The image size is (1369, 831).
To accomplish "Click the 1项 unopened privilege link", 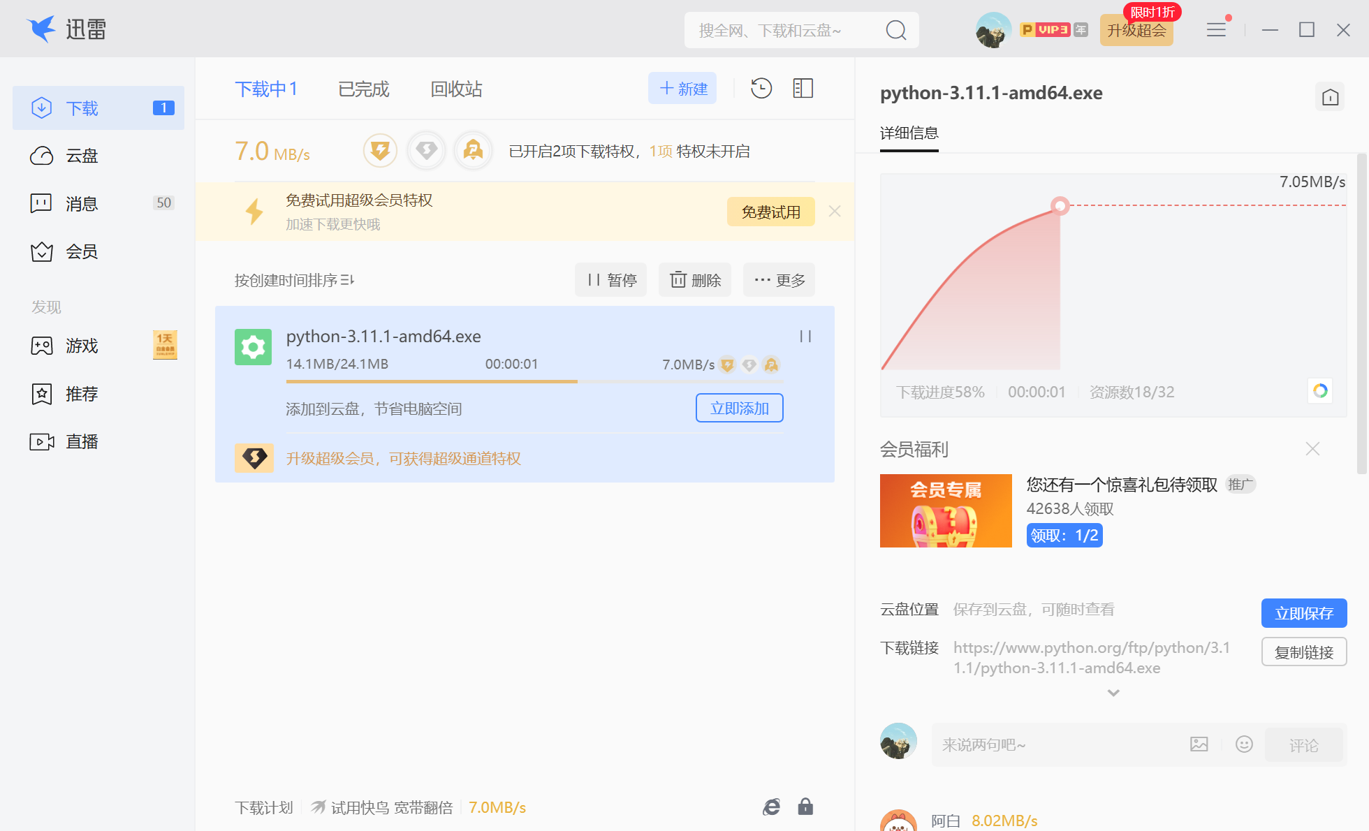I will 661,151.
